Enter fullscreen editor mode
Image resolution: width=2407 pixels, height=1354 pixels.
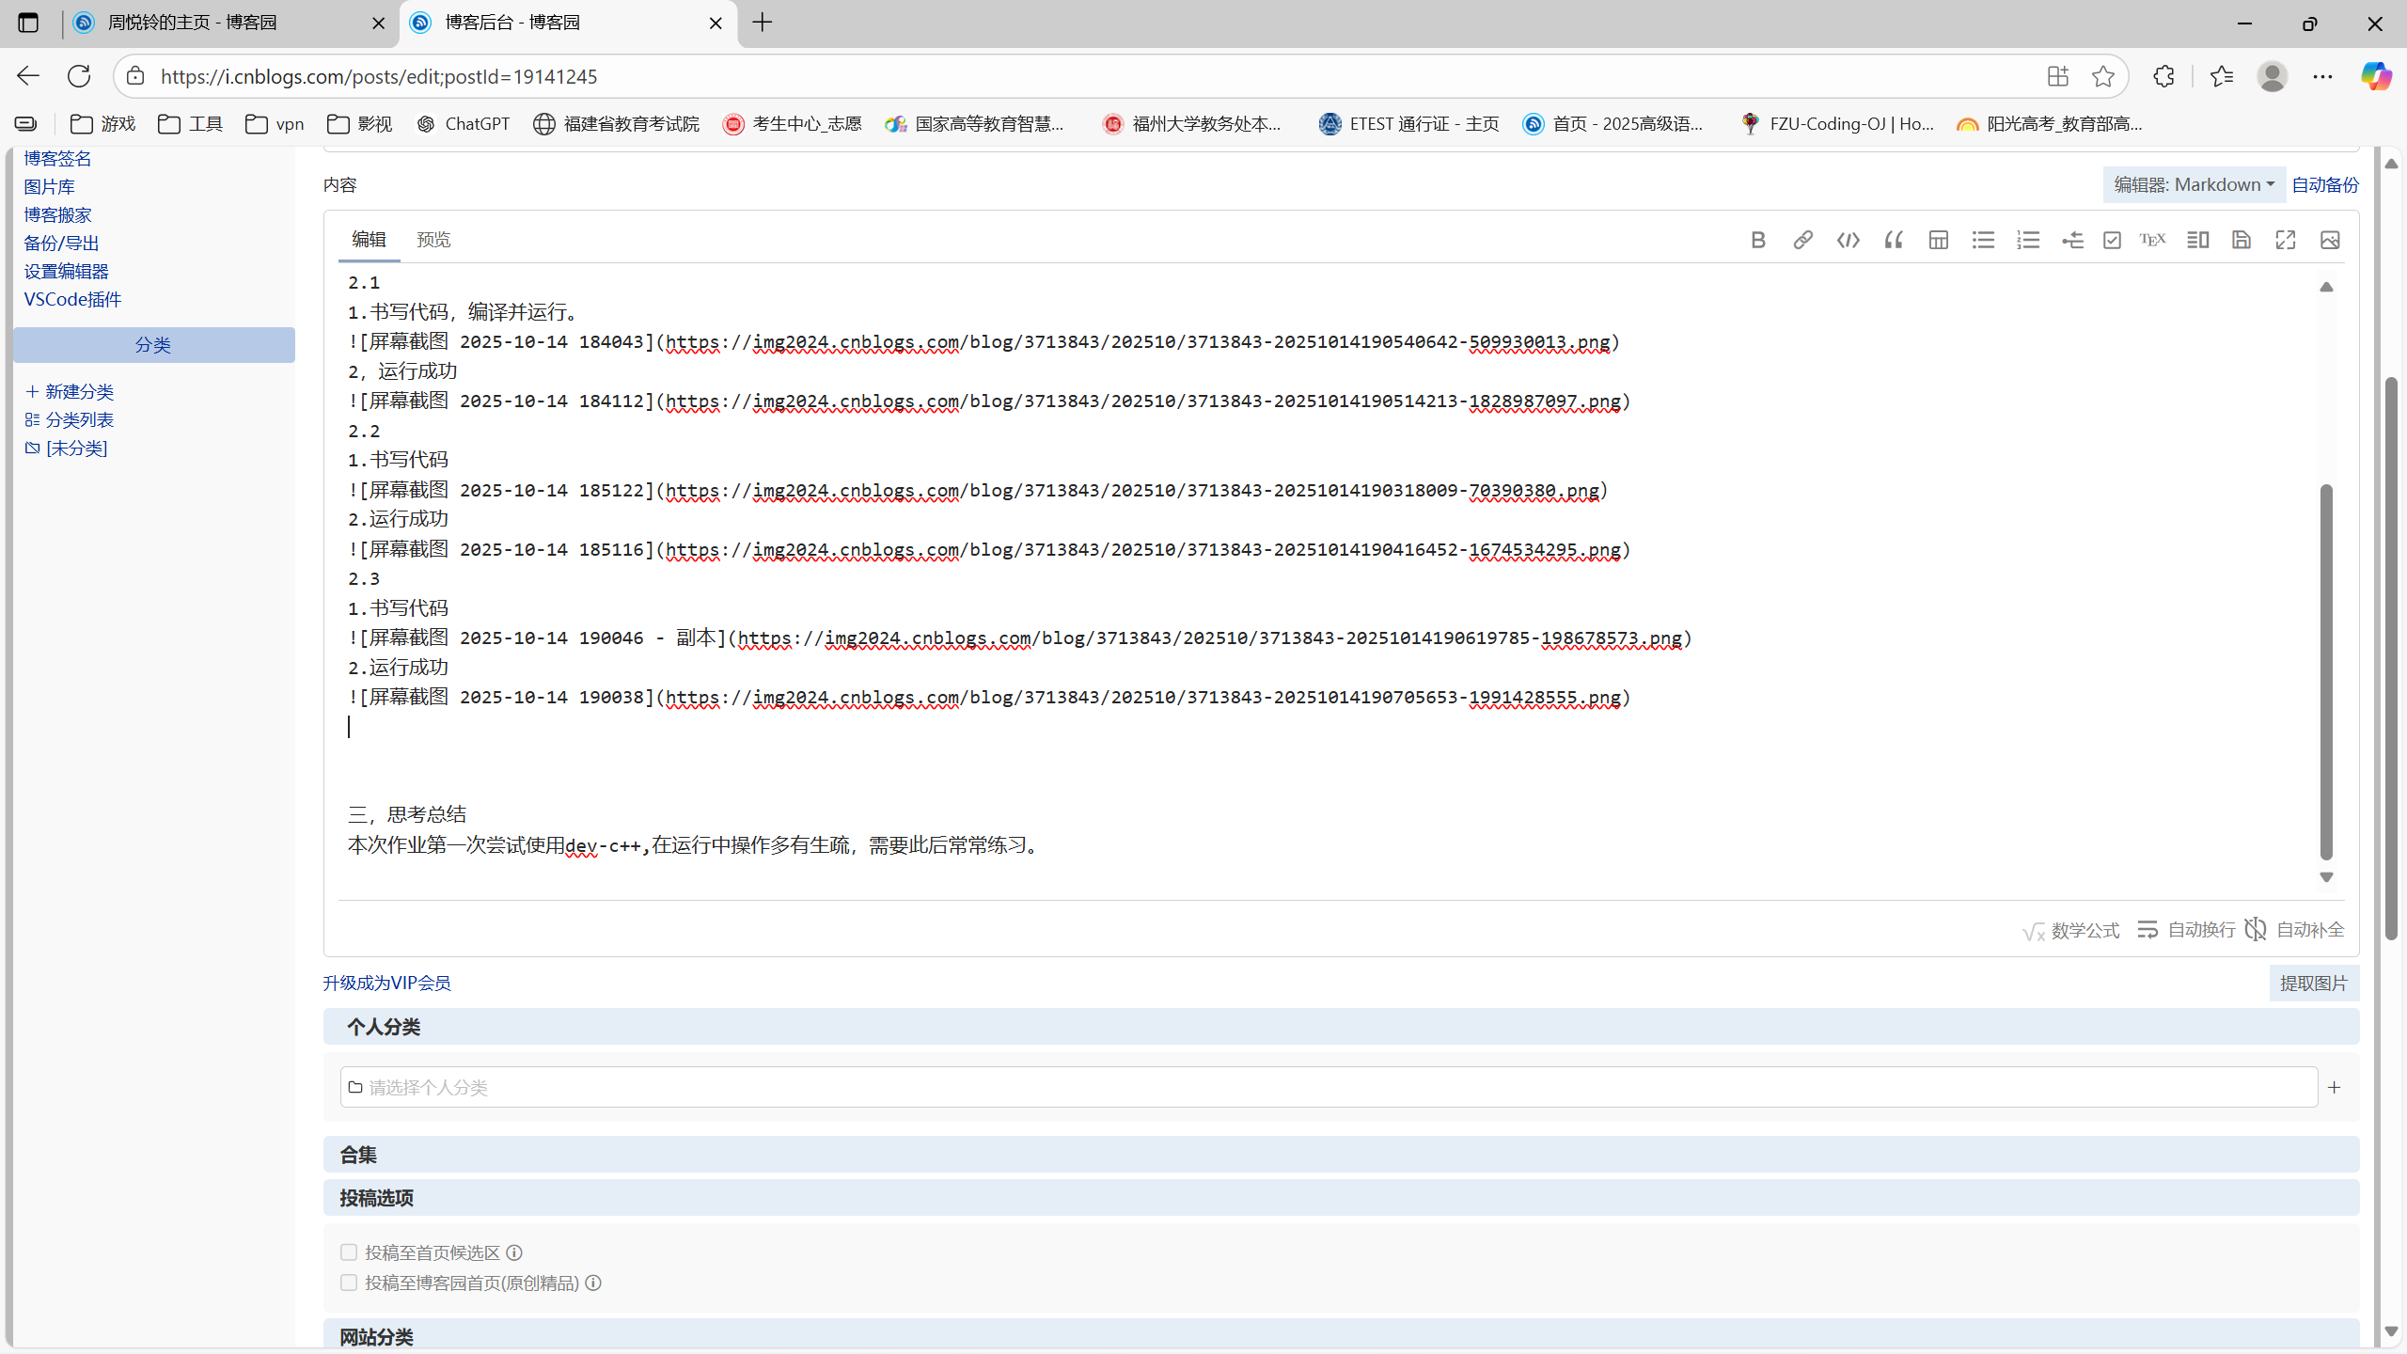pyautogui.click(x=2286, y=240)
